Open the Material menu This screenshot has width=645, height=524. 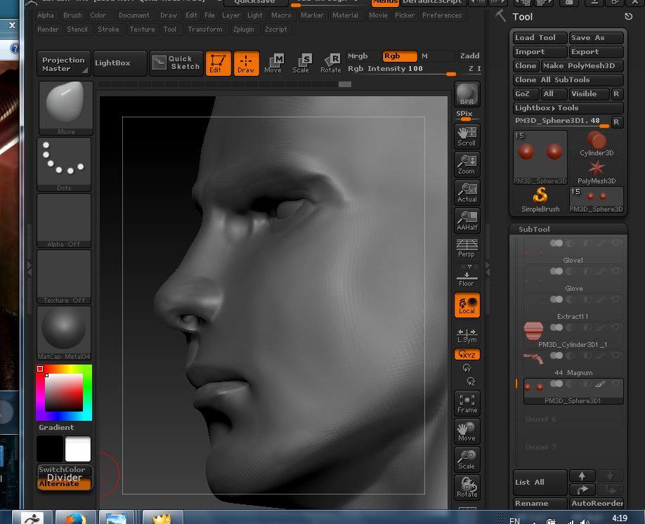pos(345,15)
